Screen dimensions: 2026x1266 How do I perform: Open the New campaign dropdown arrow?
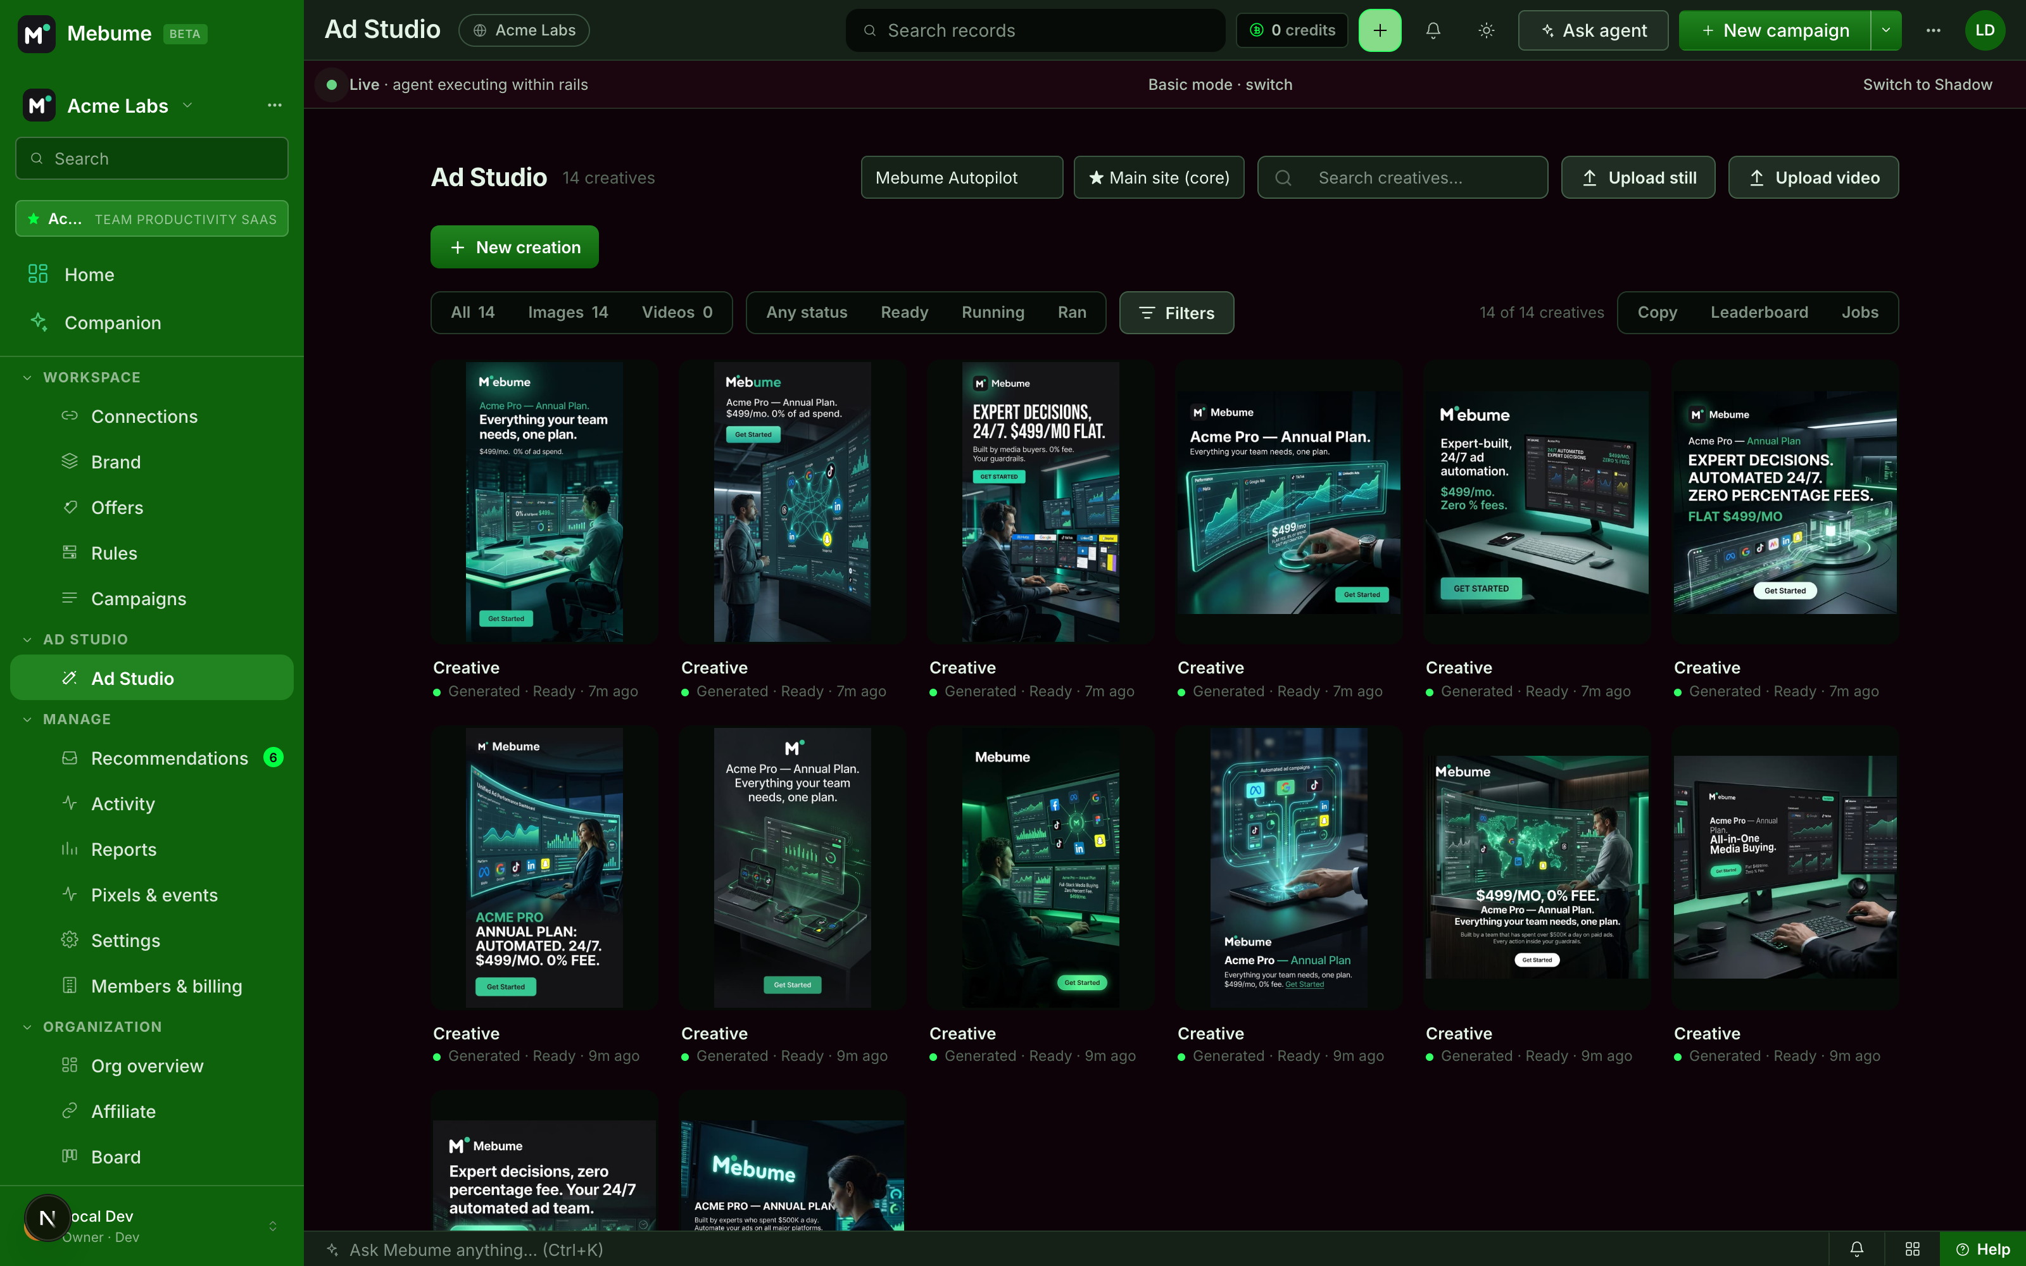tap(1886, 30)
